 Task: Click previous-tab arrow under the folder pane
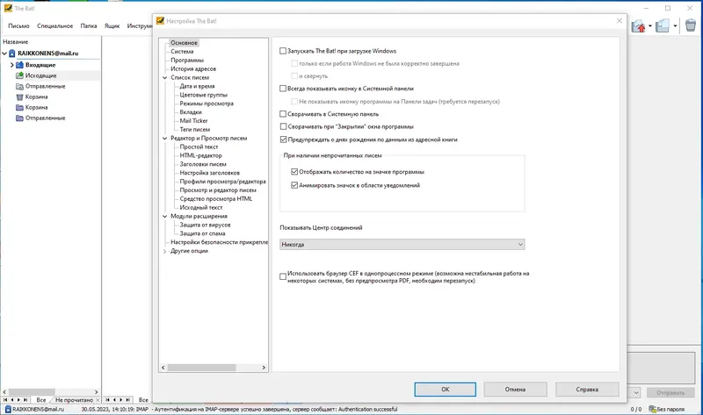(x=12, y=400)
